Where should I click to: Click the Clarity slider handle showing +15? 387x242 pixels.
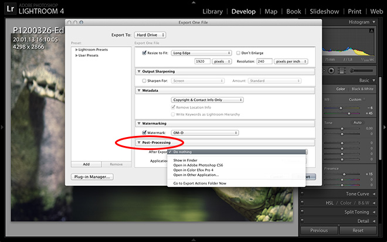coord(344,174)
